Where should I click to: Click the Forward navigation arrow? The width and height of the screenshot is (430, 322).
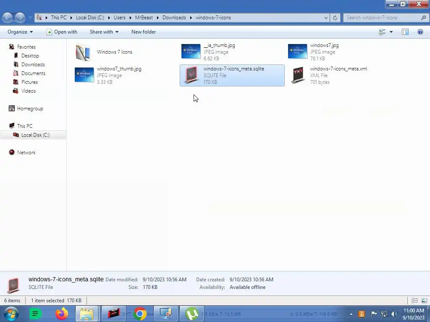click(x=20, y=18)
